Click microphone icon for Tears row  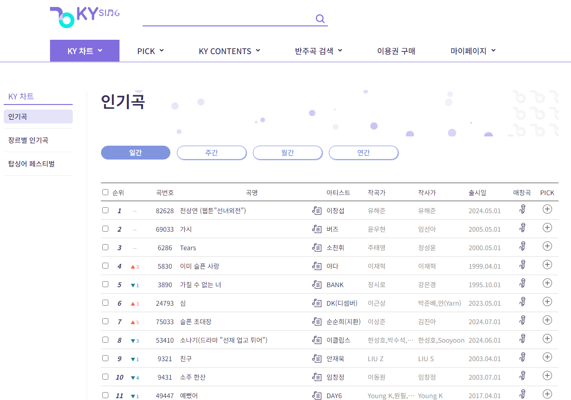[x=522, y=246]
